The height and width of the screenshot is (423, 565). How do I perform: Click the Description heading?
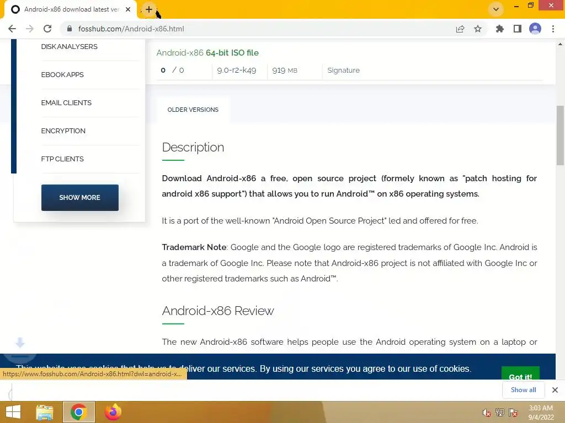click(193, 148)
